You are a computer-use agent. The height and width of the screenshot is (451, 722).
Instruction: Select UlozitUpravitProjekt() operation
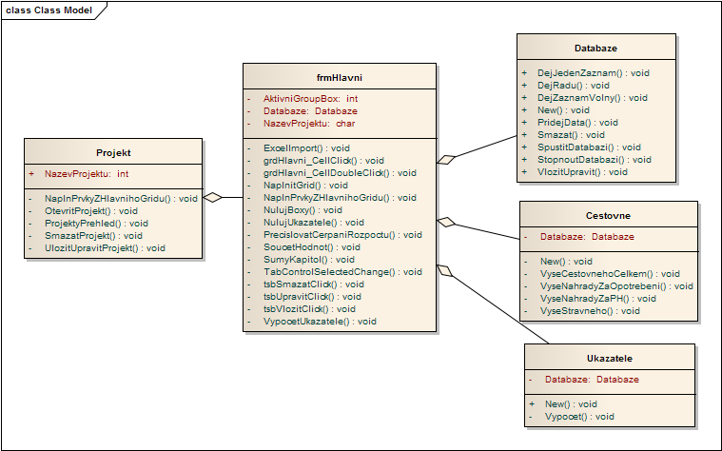click(x=105, y=248)
